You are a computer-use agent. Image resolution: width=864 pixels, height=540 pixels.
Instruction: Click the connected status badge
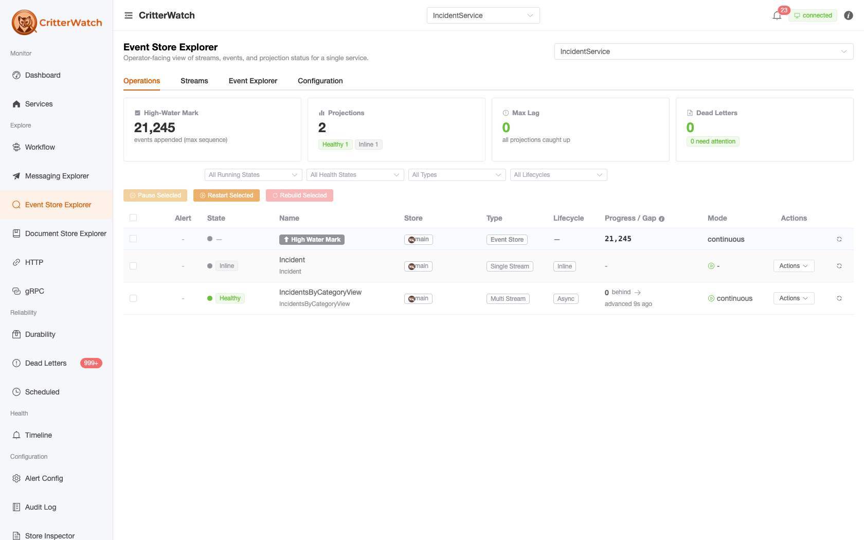pyautogui.click(x=813, y=15)
